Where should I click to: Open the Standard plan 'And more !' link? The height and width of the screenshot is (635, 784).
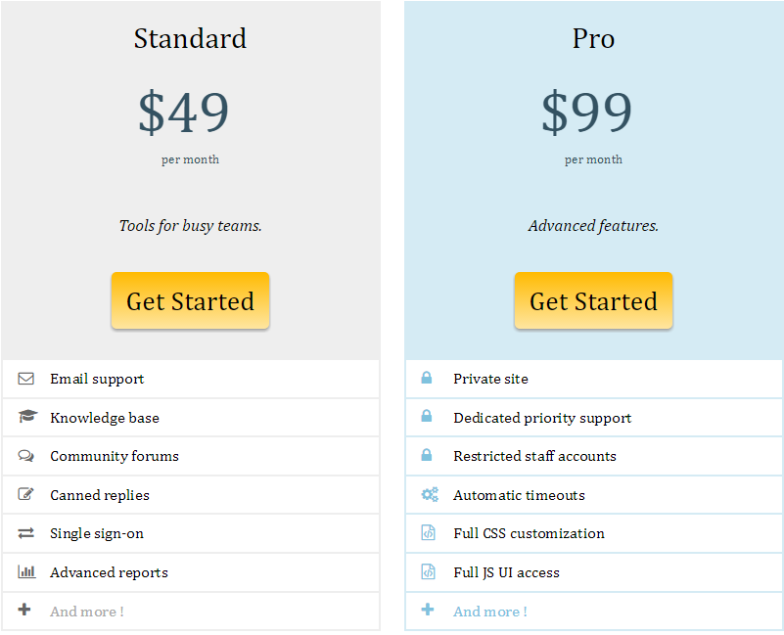(86, 612)
